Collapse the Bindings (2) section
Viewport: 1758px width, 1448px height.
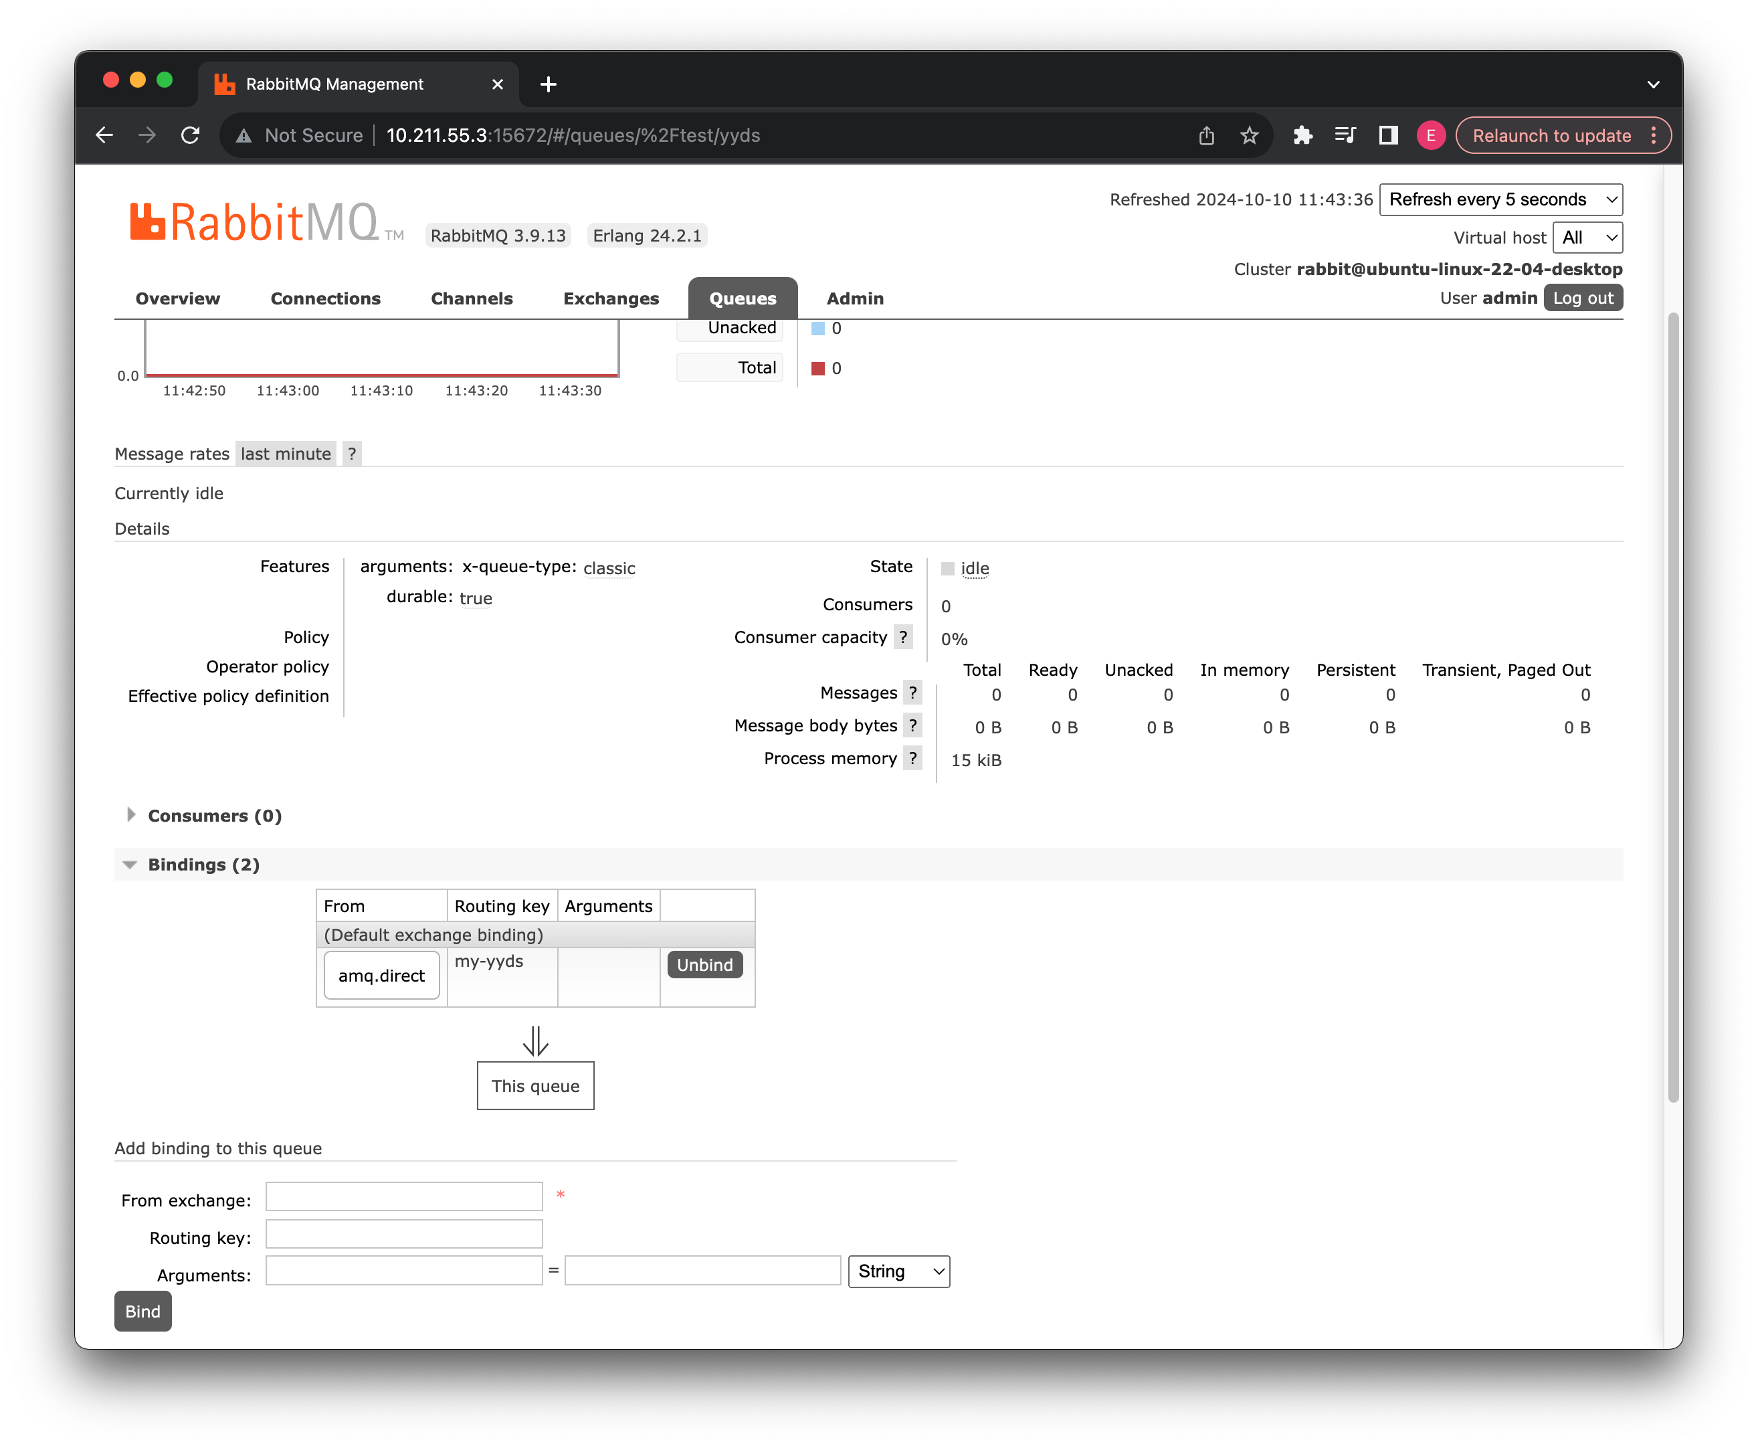tap(203, 865)
